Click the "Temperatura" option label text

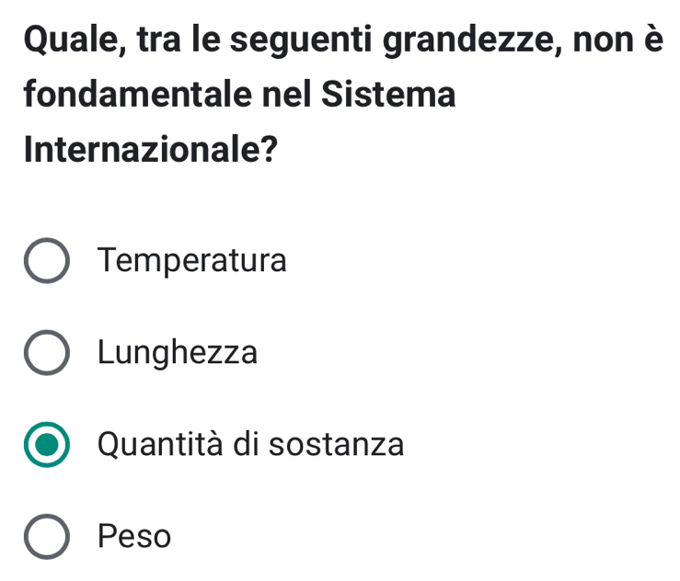pyautogui.click(x=192, y=261)
